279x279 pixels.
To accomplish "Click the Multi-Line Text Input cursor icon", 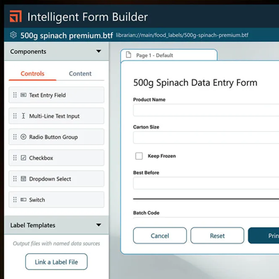I will pyautogui.click(x=24, y=116).
